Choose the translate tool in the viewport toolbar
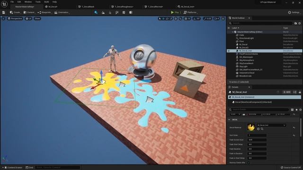Image resolution: width=303 pixels, height=170 pixels. 163,19
